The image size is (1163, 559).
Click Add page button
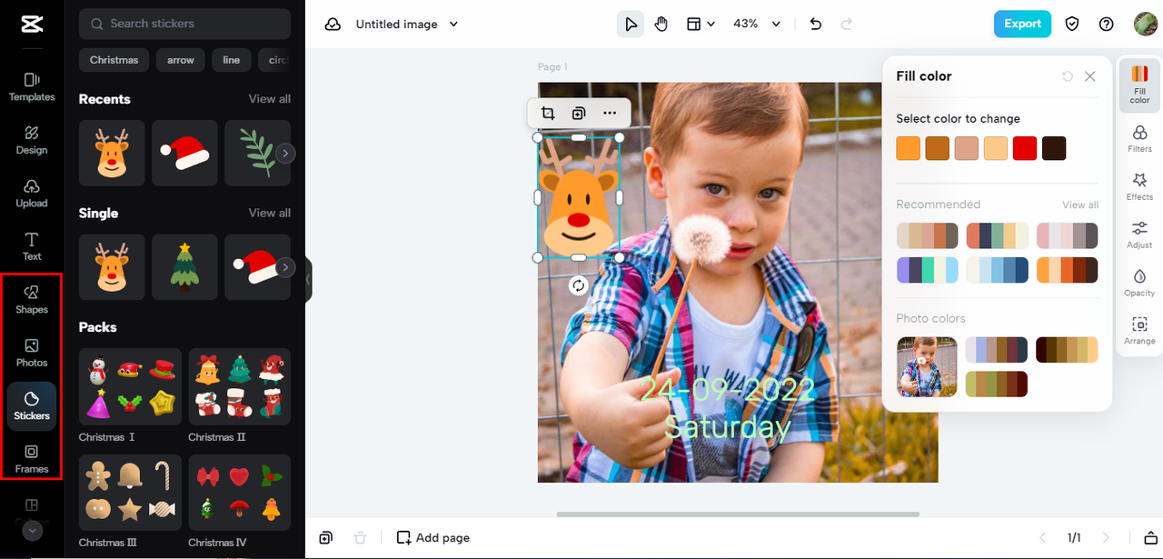[433, 538]
